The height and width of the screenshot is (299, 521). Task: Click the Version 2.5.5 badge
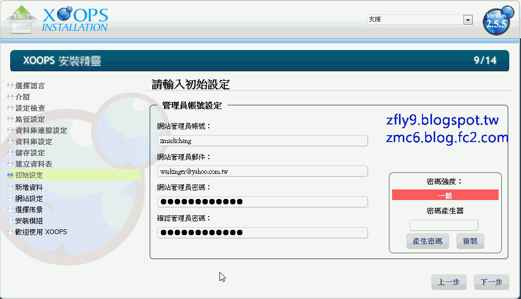498,21
